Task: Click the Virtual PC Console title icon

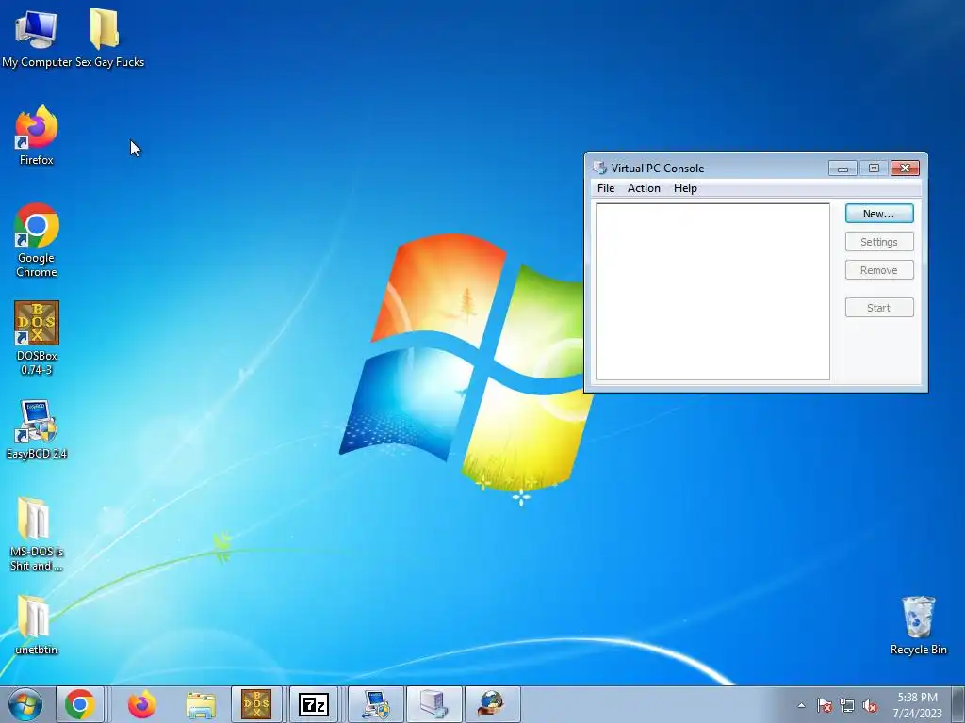Action: pyautogui.click(x=599, y=168)
